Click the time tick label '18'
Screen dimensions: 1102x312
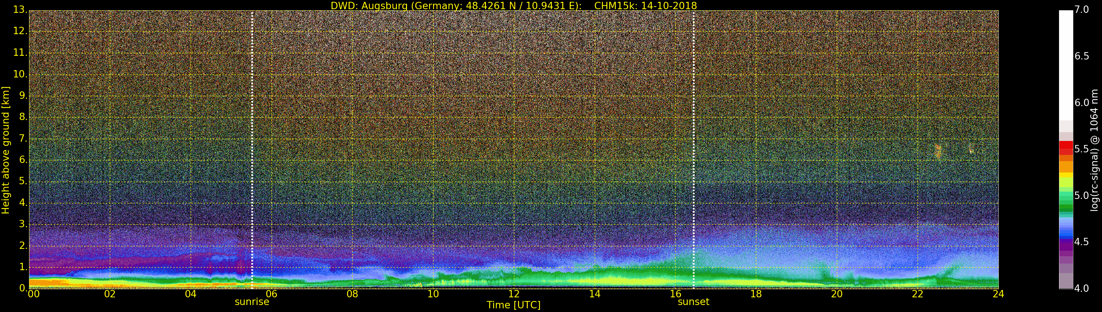point(756,294)
